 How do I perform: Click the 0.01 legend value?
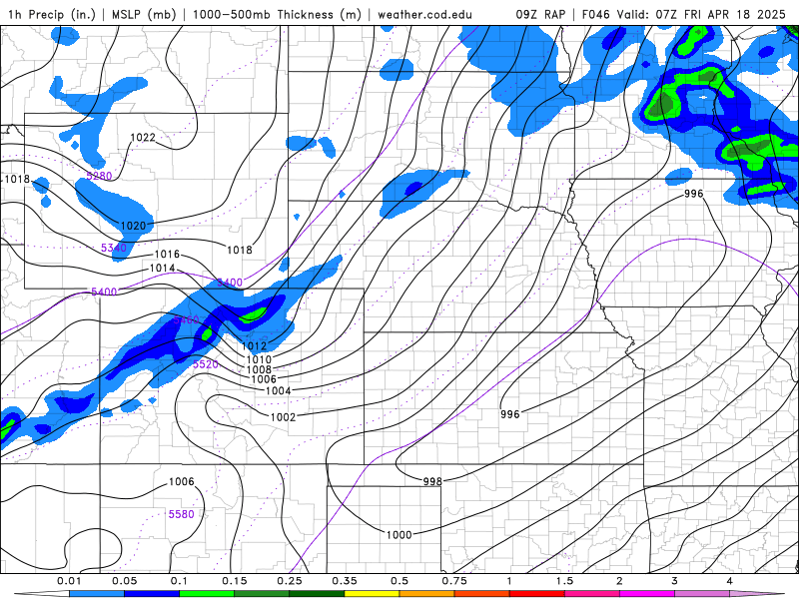(x=69, y=581)
